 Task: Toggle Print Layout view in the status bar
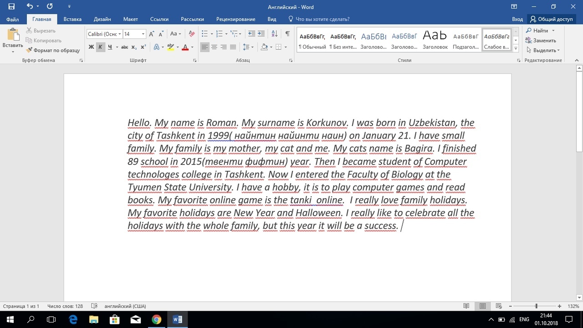point(482,306)
